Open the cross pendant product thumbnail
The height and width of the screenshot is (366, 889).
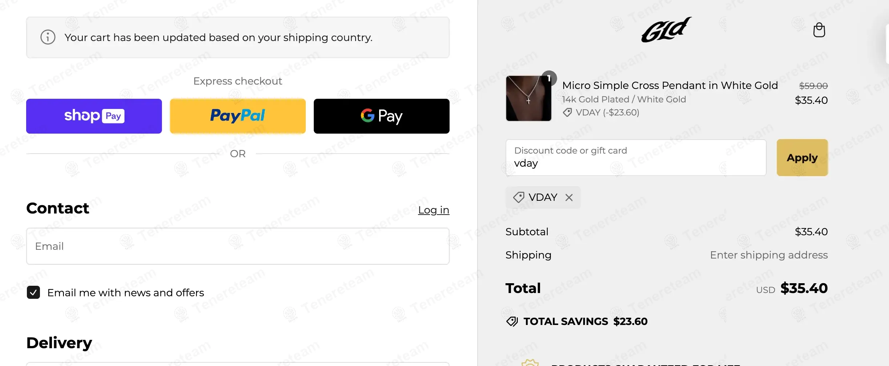pos(528,99)
